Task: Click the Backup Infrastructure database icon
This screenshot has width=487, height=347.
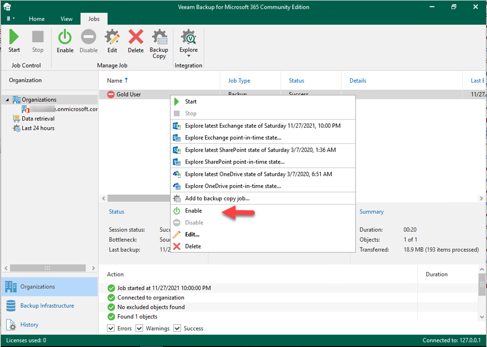Action: [10, 306]
